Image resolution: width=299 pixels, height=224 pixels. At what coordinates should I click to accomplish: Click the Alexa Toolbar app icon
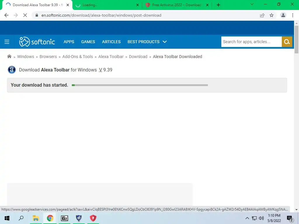coord(12,70)
